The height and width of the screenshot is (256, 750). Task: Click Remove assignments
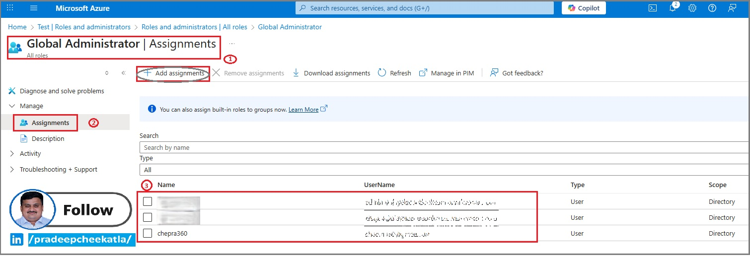click(x=248, y=73)
